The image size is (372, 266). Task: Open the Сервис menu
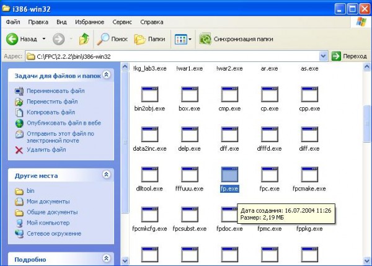[122, 22]
